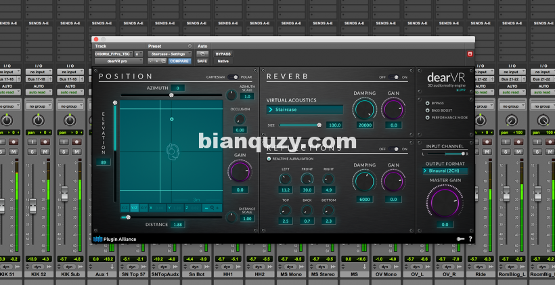Click the SAFE automation button

202,61
